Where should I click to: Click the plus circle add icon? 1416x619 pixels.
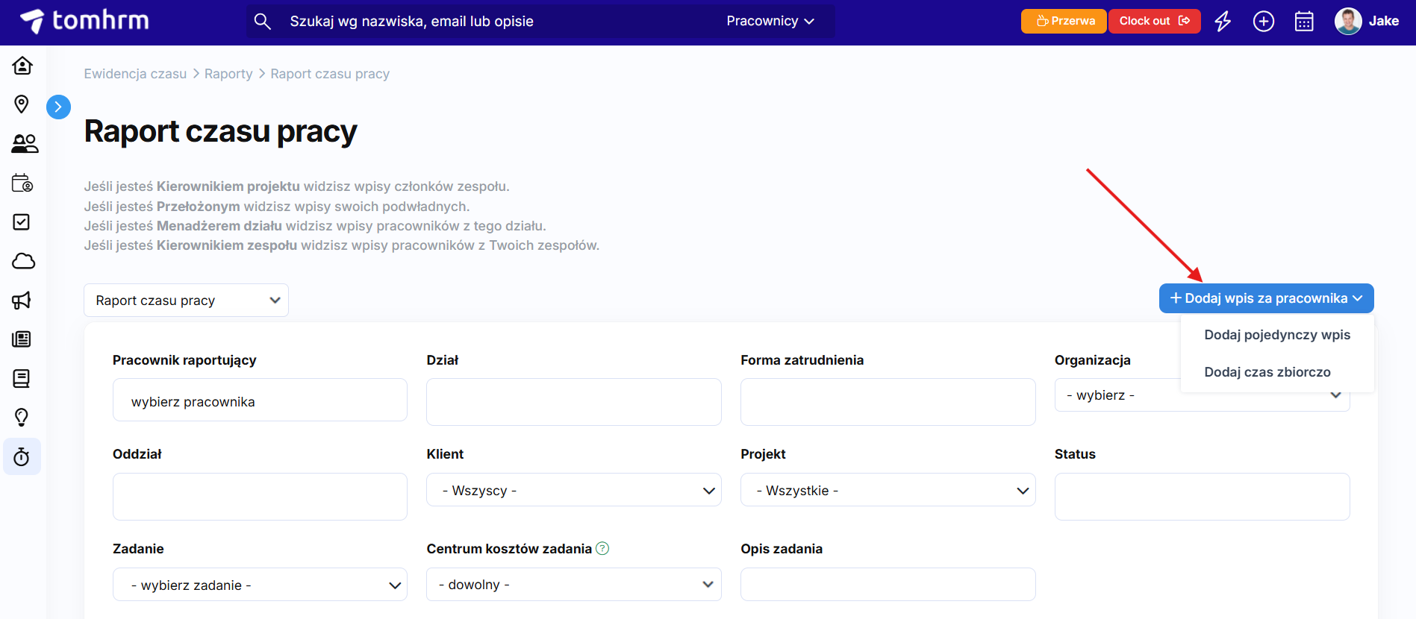(x=1263, y=22)
